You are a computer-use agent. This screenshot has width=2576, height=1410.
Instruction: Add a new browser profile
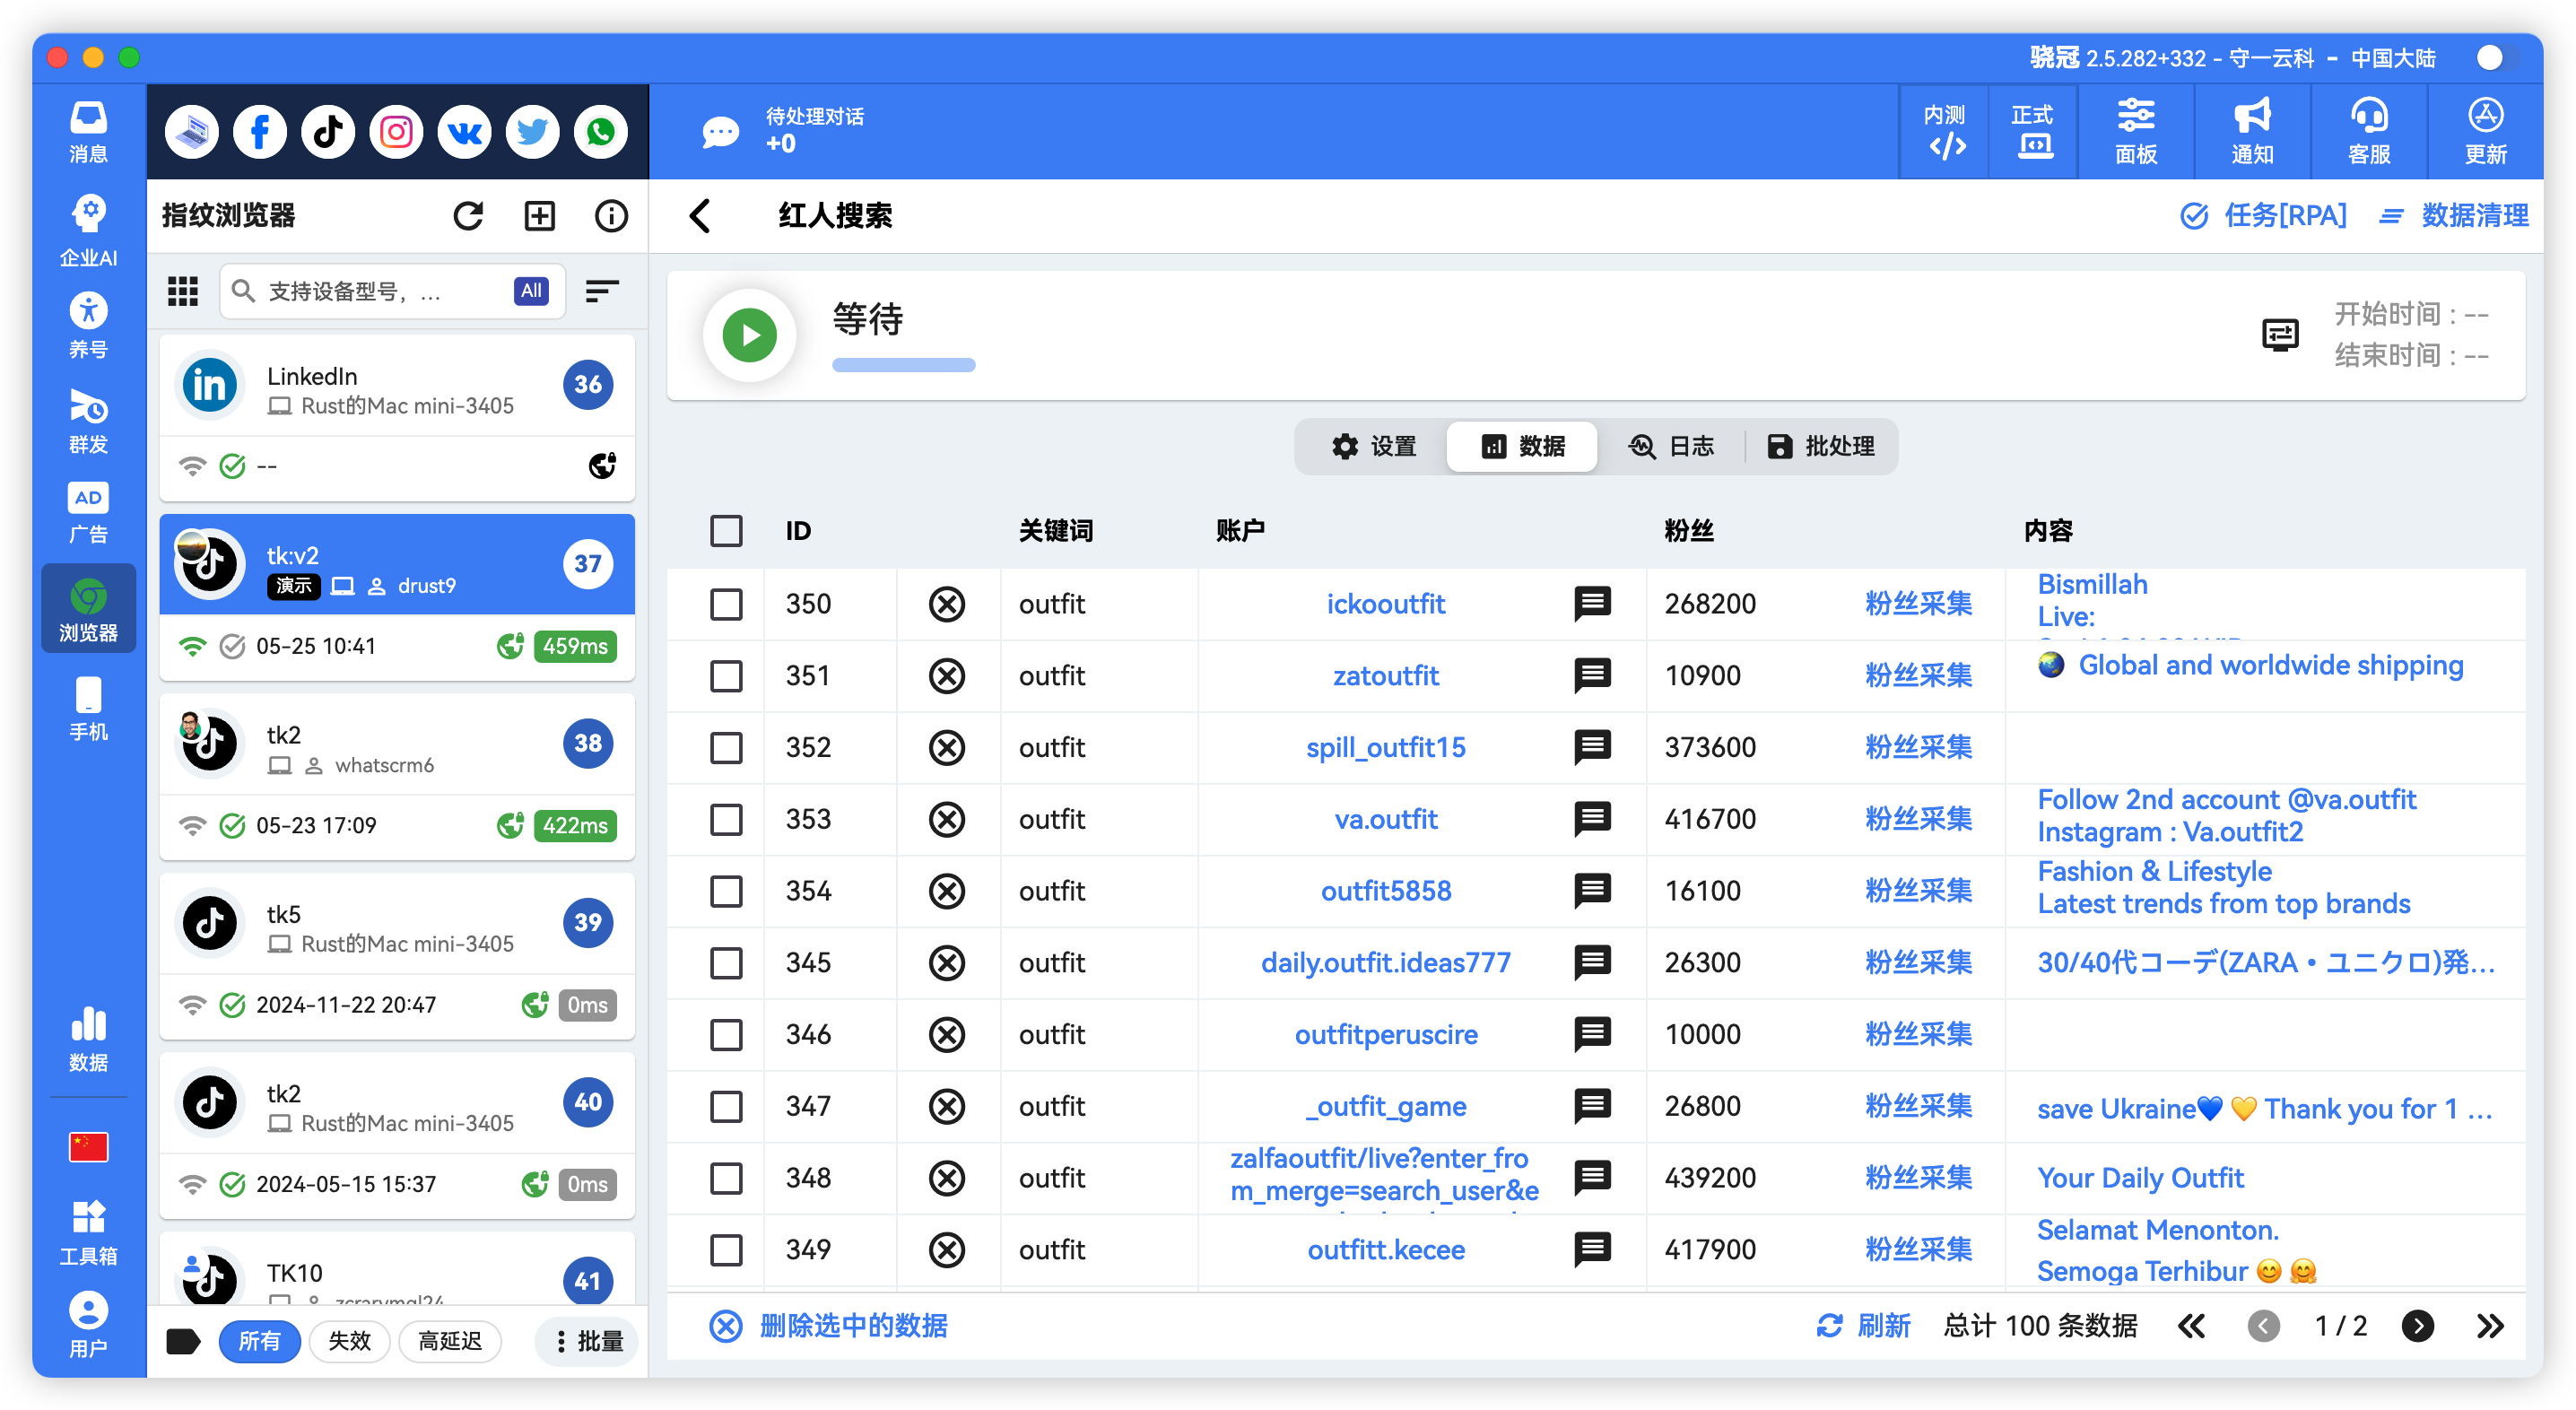[540, 215]
